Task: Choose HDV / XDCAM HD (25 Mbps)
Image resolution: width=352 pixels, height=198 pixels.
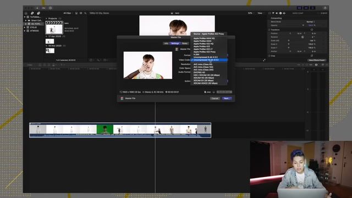Action: coord(207,75)
